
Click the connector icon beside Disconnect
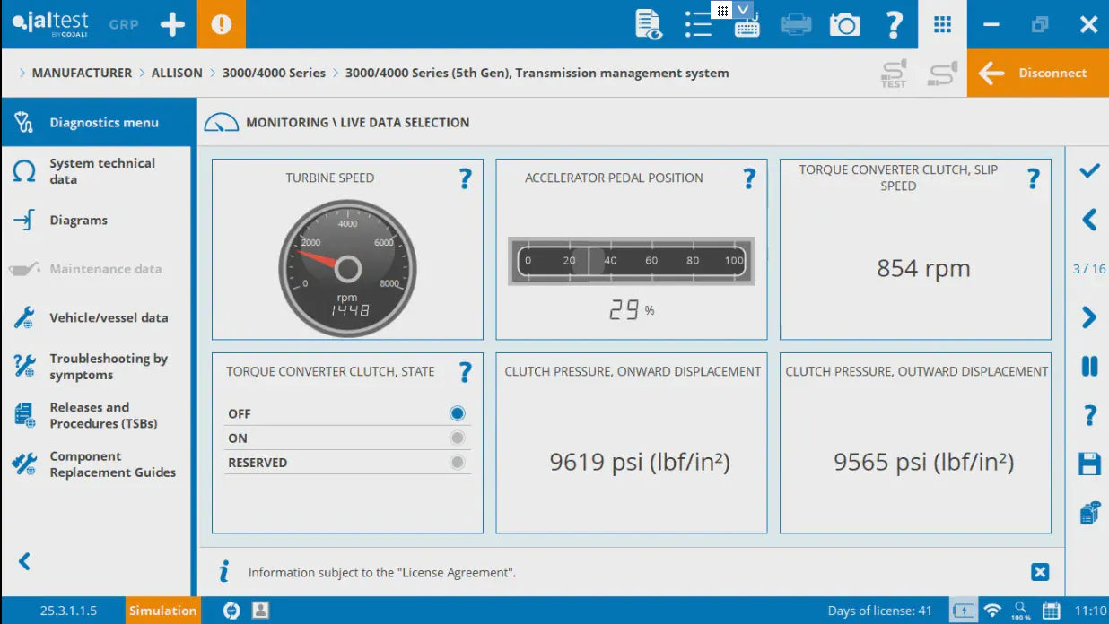coord(941,73)
